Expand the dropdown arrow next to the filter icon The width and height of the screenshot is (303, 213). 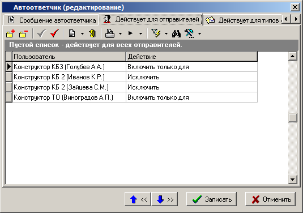click(166, 34)
